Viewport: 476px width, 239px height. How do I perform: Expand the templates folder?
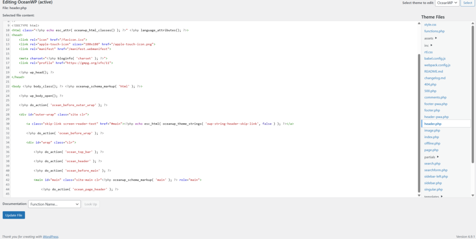pyautogui.click(x=441, y=196)
